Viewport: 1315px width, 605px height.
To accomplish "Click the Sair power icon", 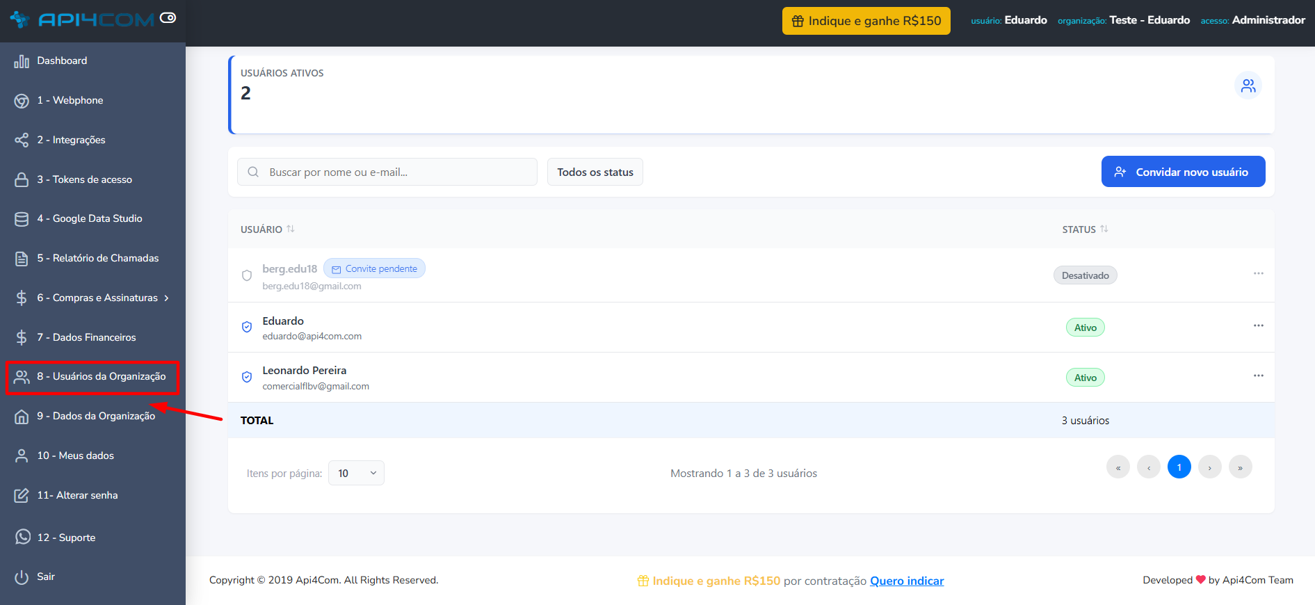I will click(22, 576).
